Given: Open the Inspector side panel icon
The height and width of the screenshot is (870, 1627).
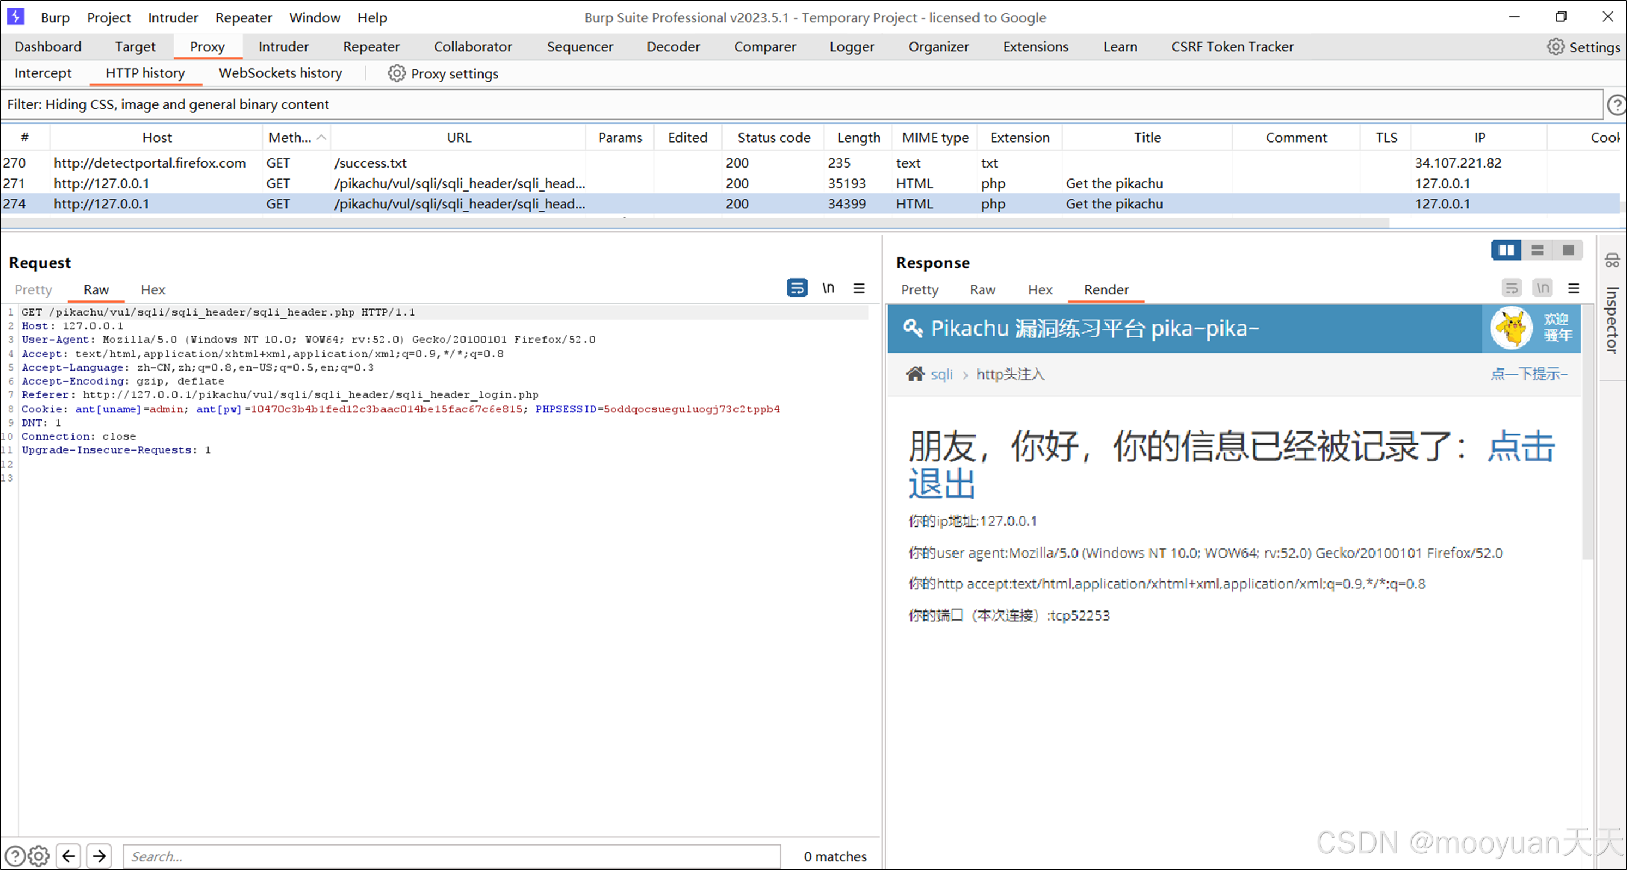Looking at the screenshot, I should 1612,261.
